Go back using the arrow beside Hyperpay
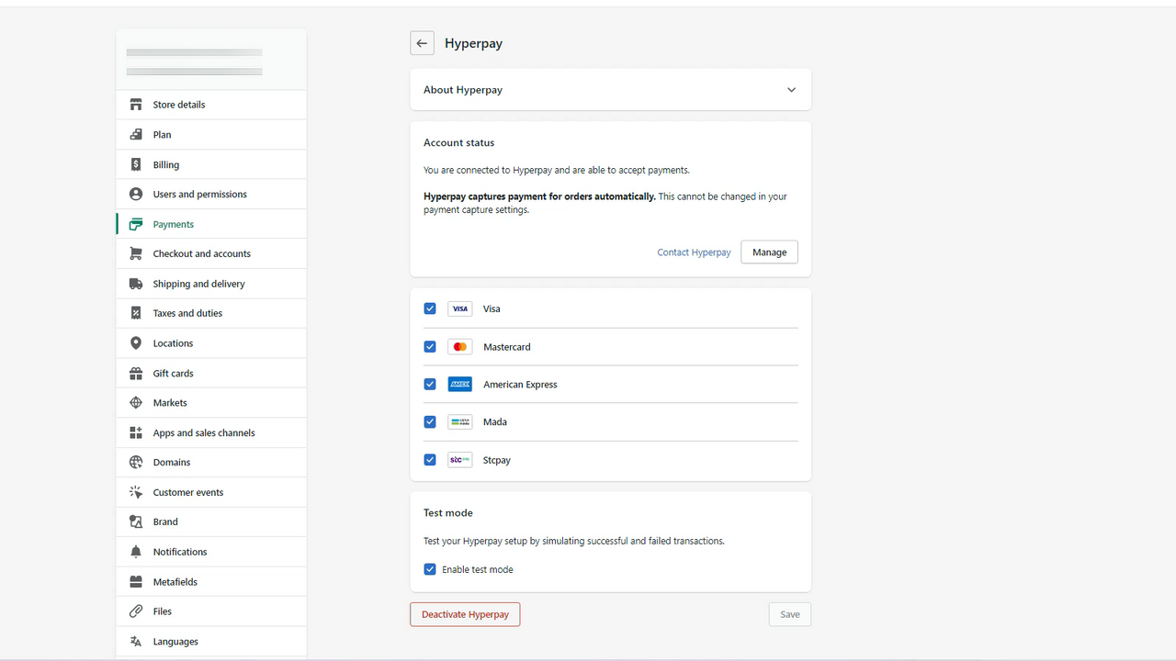This screenshot has width=1176, height=661. (422, 43)
